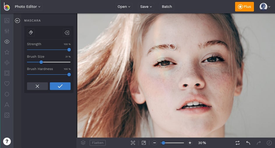Open the Artsy sidebar icon

pos(7,63)
